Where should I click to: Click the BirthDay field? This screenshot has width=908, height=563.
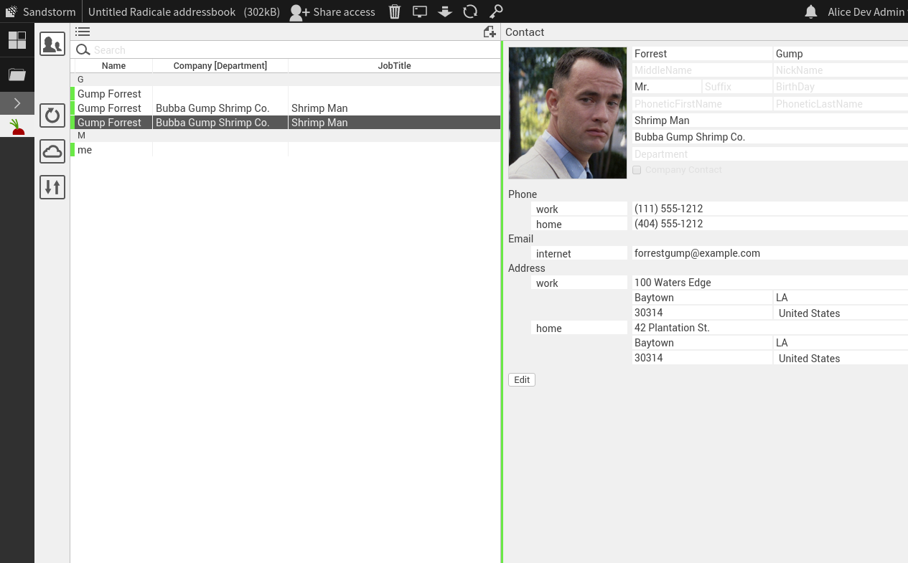841,87
